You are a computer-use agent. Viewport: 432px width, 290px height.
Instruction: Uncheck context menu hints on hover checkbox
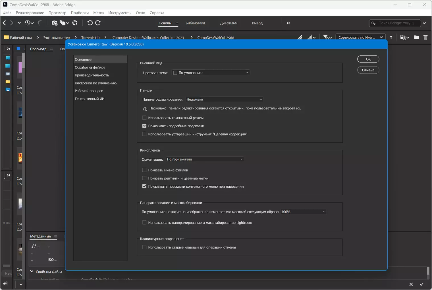point(144,187)
